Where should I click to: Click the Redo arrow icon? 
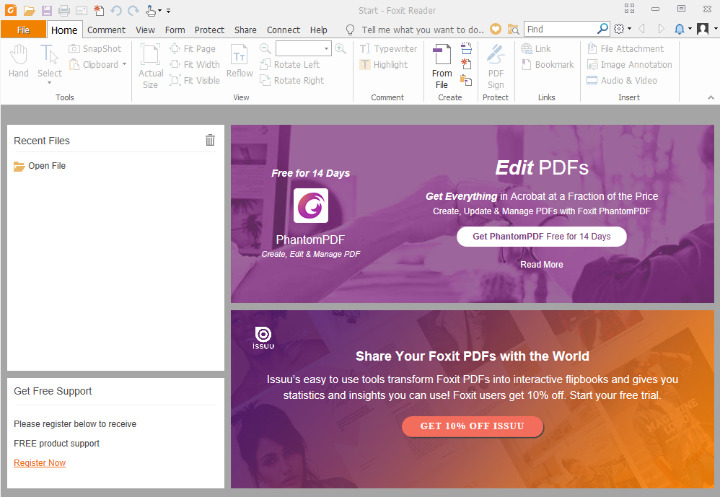click(x=133, y=10)
